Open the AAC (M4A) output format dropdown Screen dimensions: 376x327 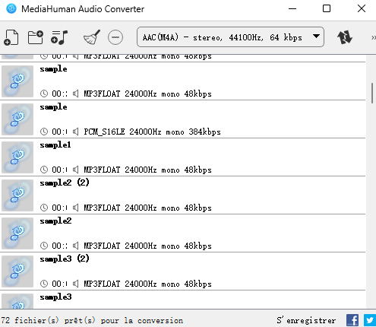(x=230, y=37)
